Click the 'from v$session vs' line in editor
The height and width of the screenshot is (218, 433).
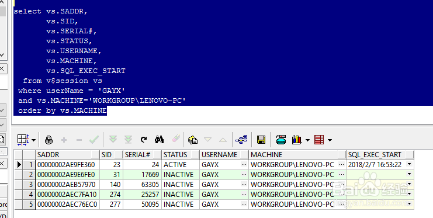[63, 81]
